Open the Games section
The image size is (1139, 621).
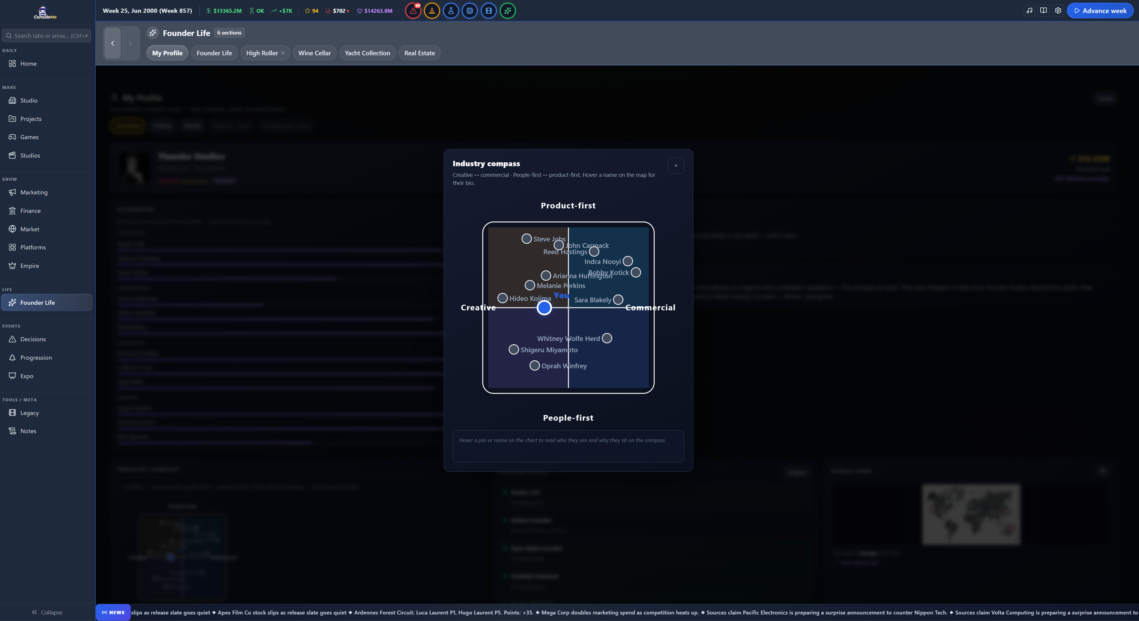[46, 137]
